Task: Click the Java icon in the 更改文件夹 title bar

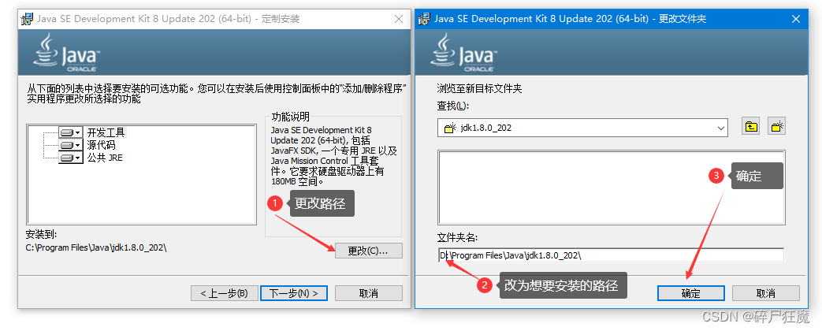Action: tap(425, 19)
